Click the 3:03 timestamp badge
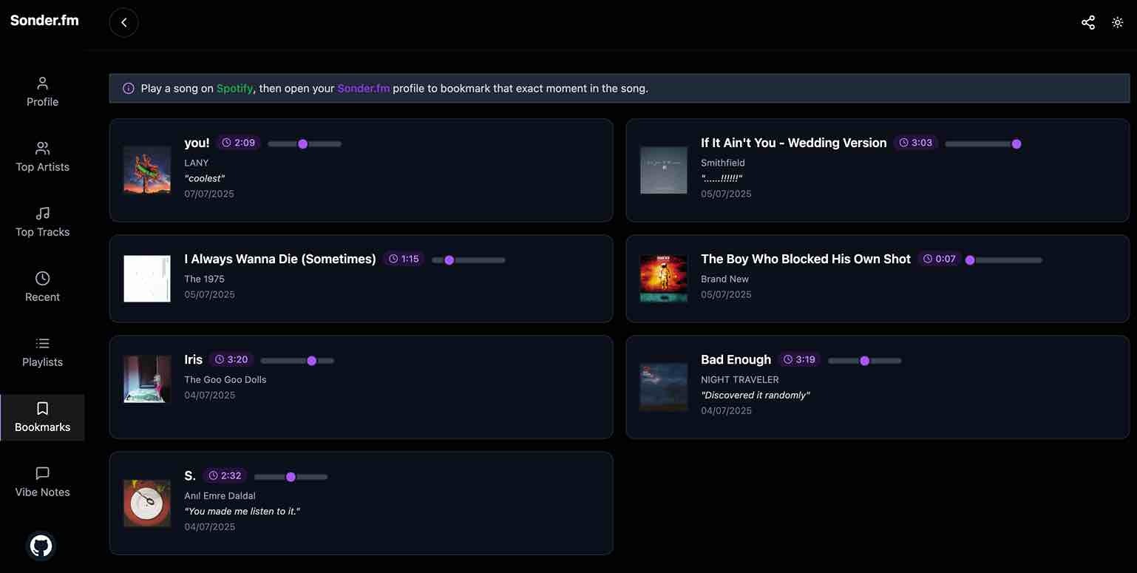1137x573 pixels. [915, 143]
